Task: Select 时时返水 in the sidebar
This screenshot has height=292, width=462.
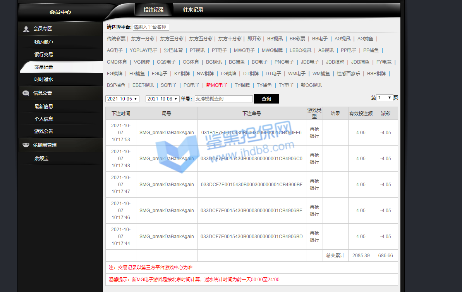Action: (43, 79)
